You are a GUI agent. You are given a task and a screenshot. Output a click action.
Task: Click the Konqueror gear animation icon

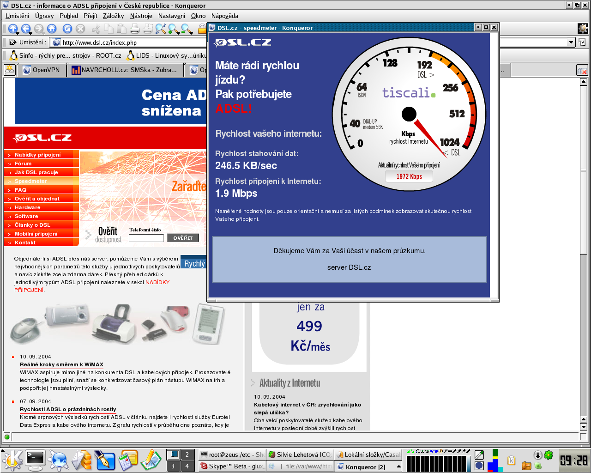tap(583, 28)
